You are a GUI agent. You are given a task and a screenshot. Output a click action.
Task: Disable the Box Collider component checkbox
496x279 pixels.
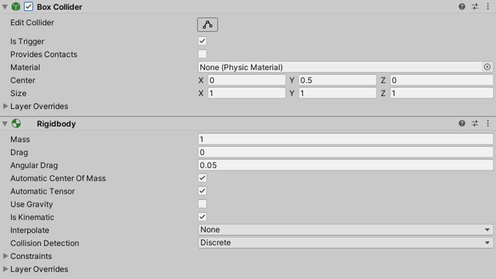[x=28, y=7]
